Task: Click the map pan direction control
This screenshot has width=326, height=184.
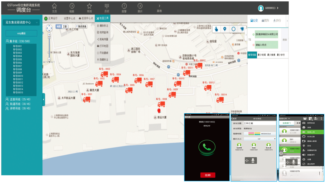Action: (x=49, y=28)
